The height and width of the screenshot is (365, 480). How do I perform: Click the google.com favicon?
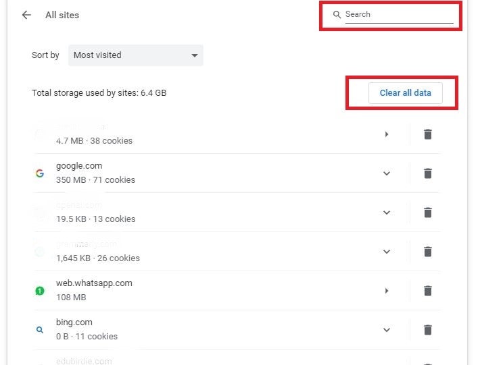coord(40,173)
